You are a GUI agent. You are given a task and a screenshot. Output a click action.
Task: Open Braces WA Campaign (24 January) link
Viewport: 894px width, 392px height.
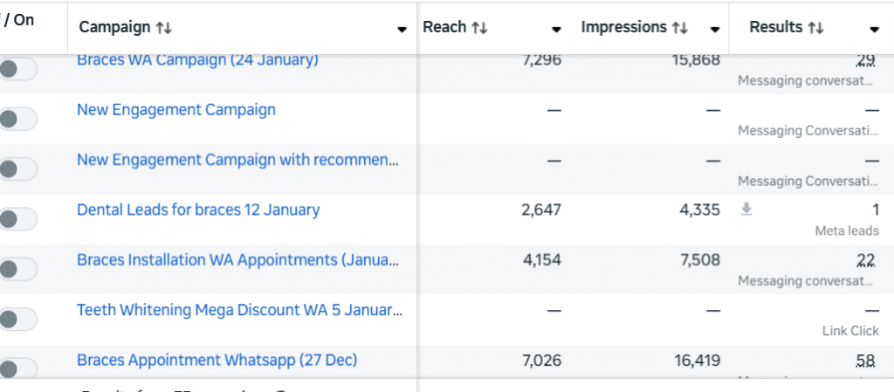pyautogui.click(x=197, y=60)
